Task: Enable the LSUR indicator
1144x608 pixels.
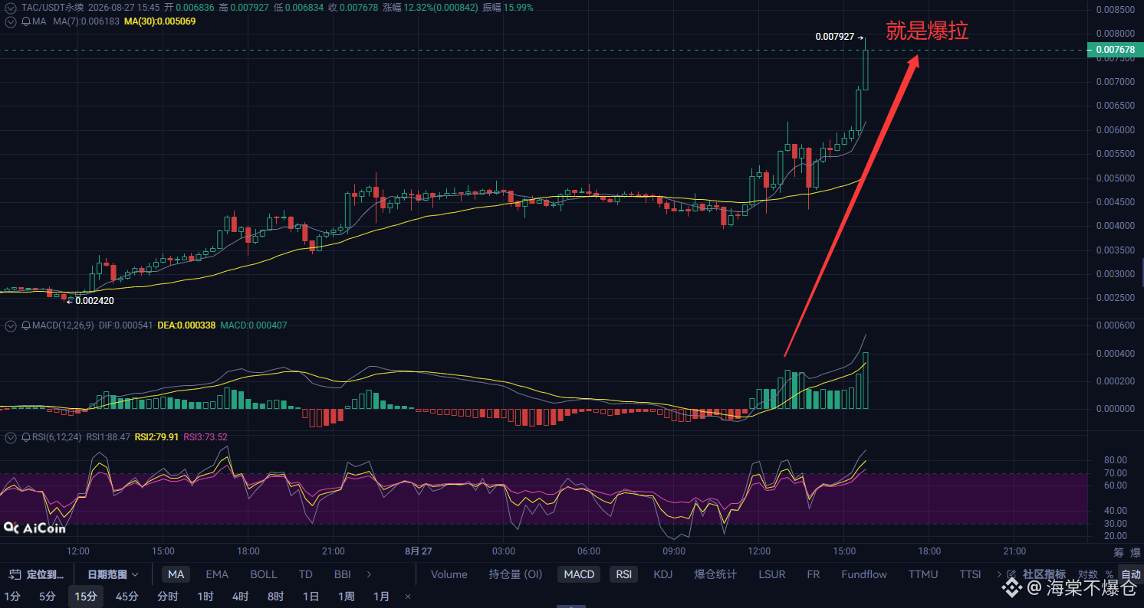Action: coord(771,574)
